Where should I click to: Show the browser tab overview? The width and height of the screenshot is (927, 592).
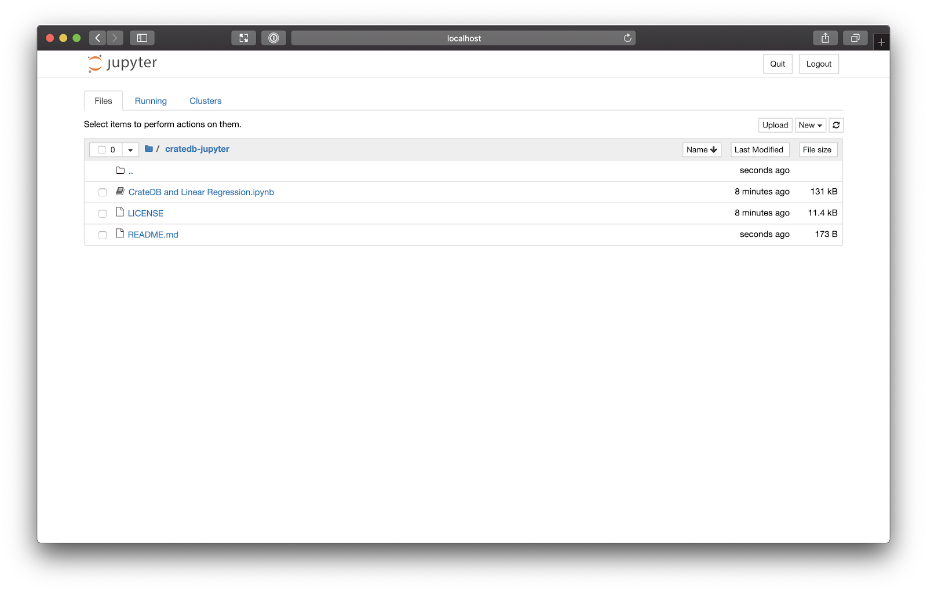click(x=855, y=38)
